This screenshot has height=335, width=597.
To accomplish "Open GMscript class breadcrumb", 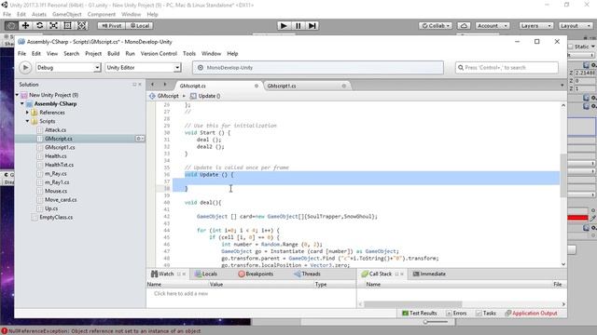I will 164,96.
